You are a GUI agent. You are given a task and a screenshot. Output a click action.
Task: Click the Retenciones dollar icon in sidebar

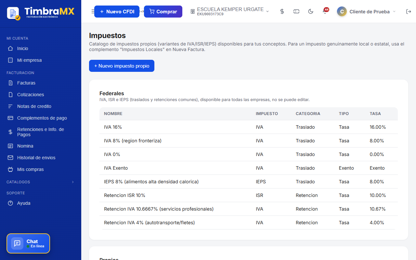10,132
